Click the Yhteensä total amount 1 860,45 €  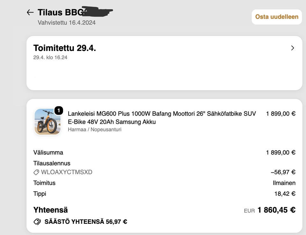click(276, 210)
